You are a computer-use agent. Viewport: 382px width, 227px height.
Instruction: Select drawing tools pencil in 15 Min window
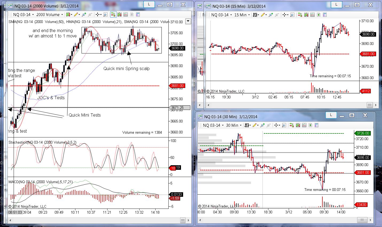click(x=263, y=15)
